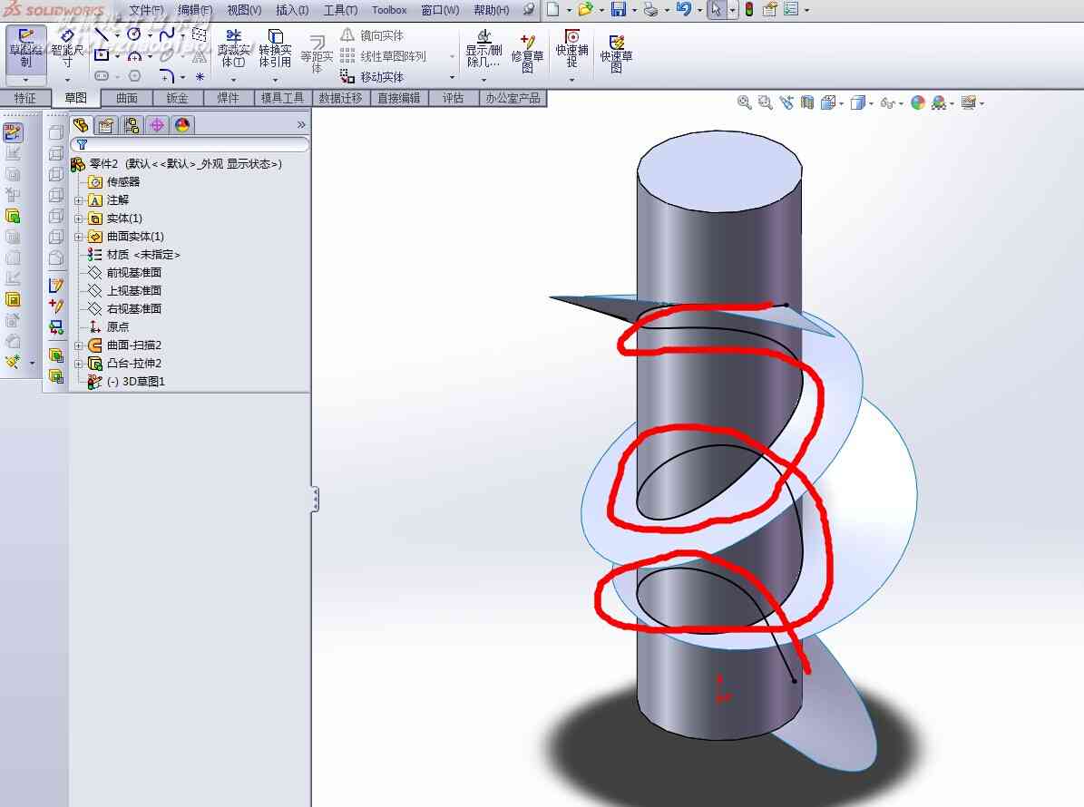Screen dimensions: 1084x807
Task: Click the Zoom to Fit magnifier icon
Action: (x=744, y=103)
